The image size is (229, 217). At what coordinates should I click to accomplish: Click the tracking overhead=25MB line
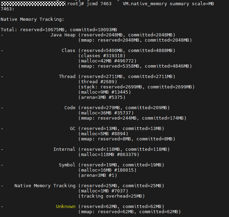112,196
